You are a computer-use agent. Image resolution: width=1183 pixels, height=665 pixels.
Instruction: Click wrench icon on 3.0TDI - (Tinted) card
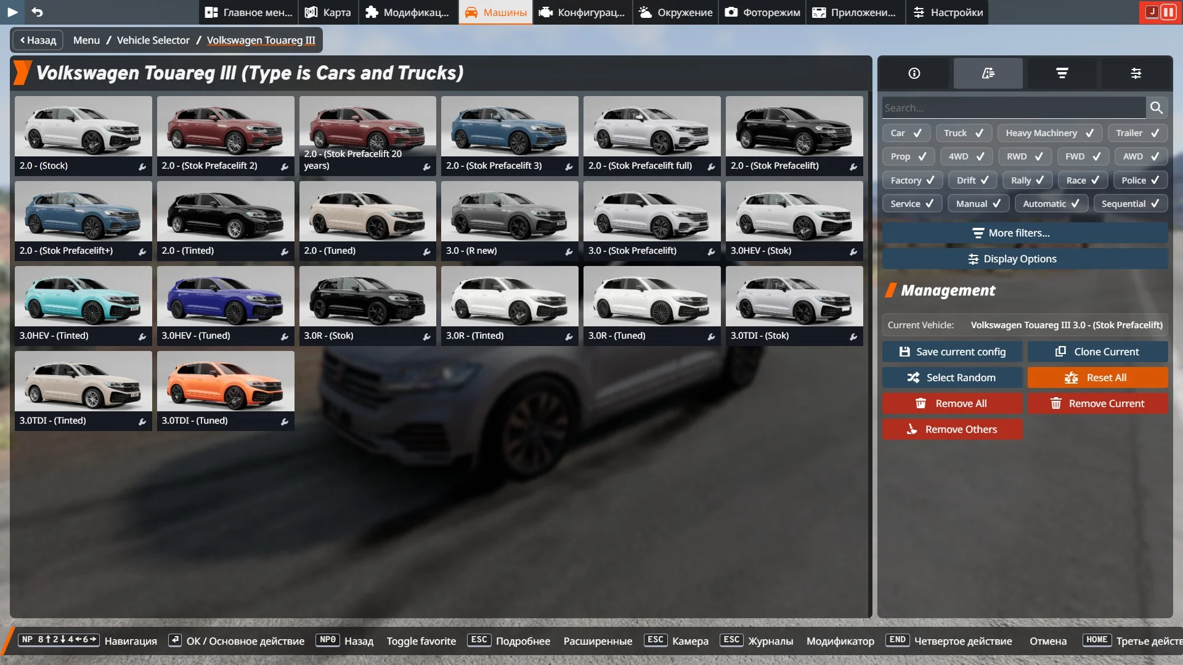[142, 422]
